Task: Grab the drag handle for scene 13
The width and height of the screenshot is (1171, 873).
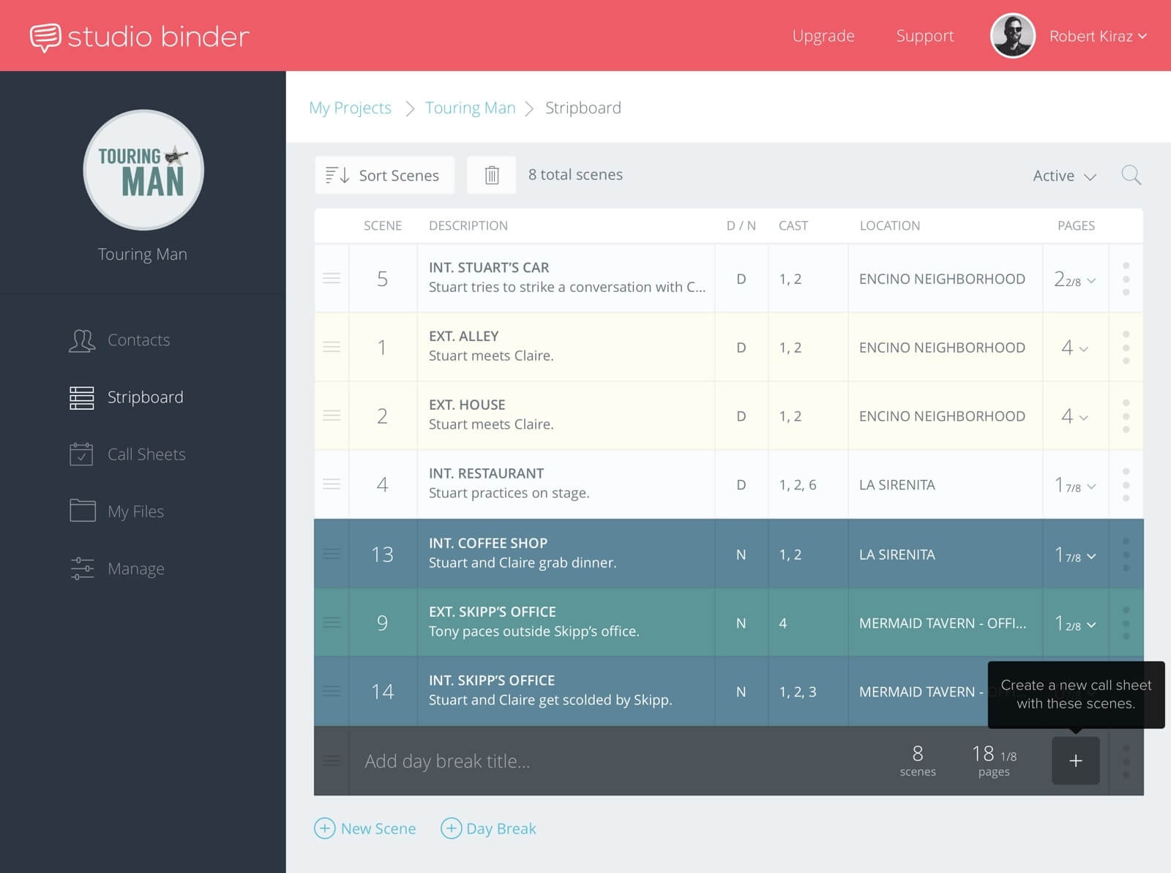Action: pos(332,554)
